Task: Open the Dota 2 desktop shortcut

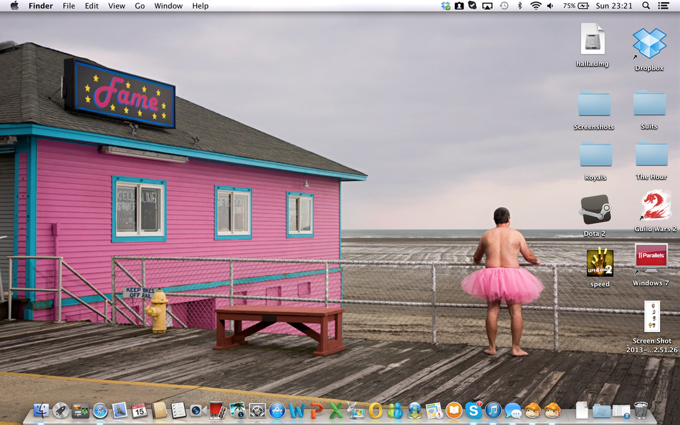Action: point(594,210)
